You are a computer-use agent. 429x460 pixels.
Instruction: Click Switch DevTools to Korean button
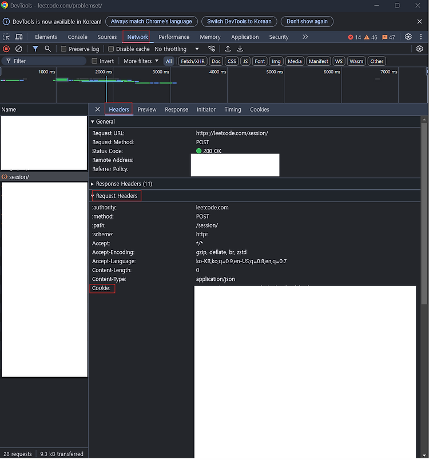pyautogui.click(x=239, y=21)
